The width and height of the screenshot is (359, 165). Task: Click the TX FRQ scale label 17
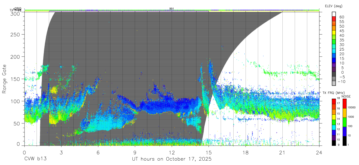338,103
